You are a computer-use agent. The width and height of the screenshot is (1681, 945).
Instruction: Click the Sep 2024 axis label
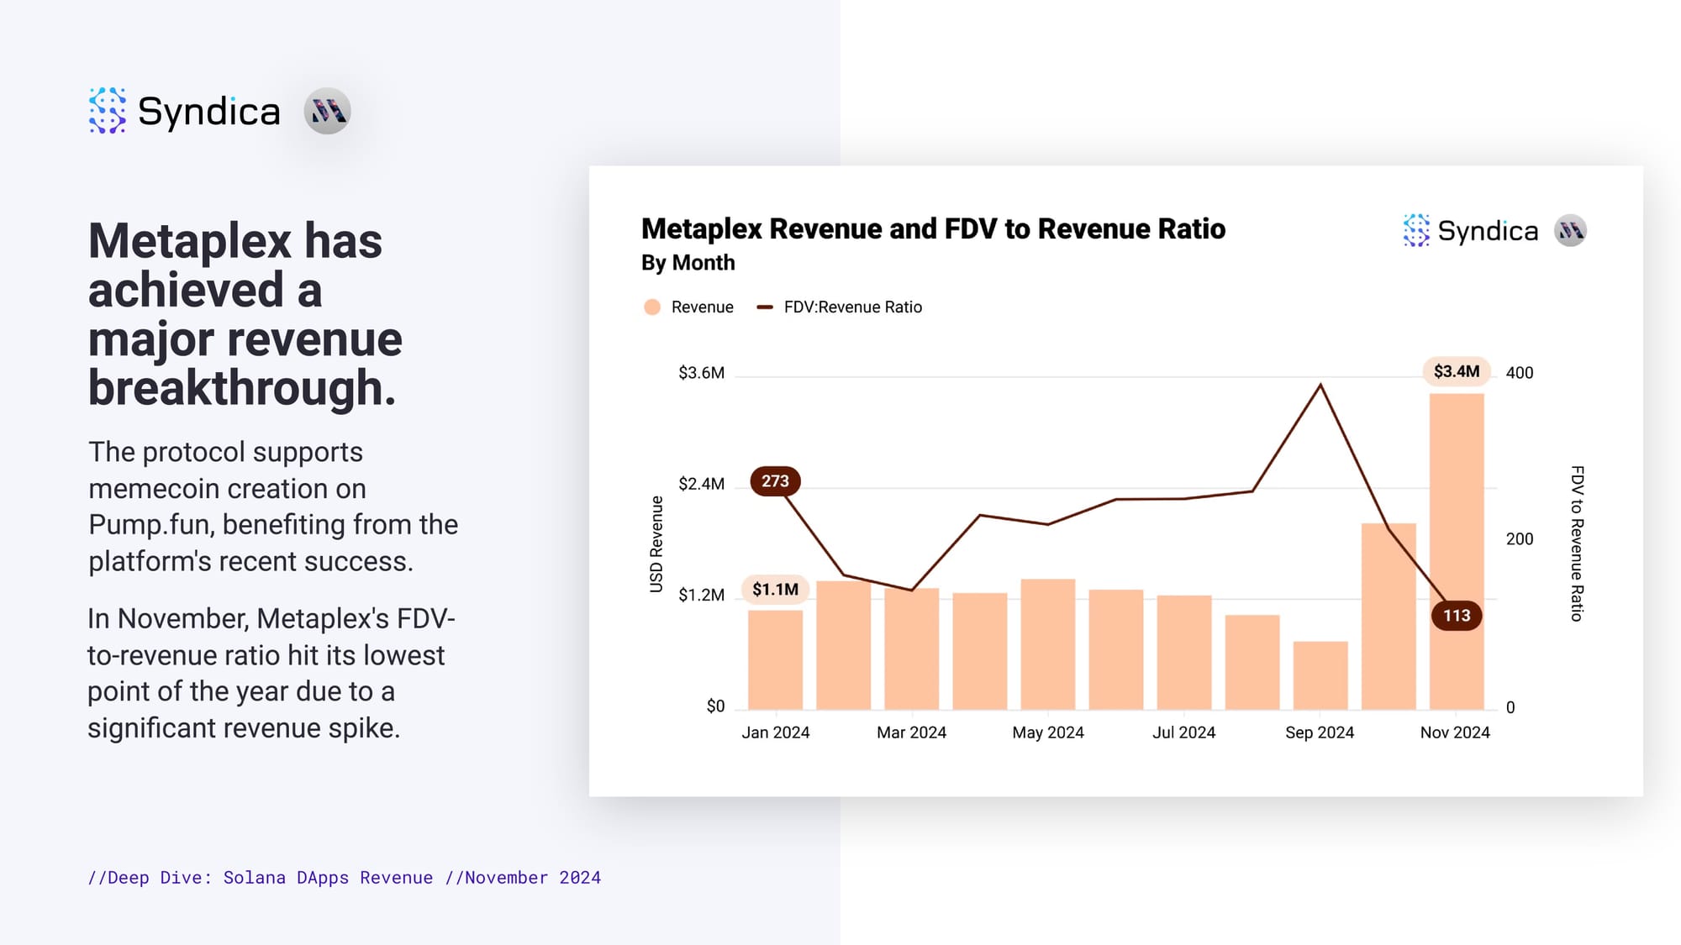(x=1320, y=732)
